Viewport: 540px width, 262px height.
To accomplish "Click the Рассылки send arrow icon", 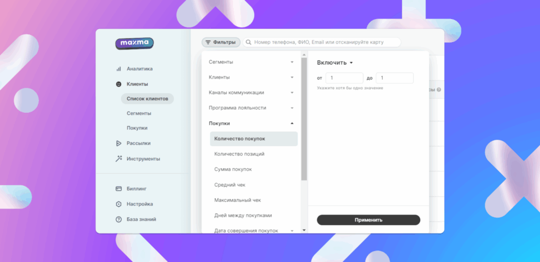I will (119, 143).
